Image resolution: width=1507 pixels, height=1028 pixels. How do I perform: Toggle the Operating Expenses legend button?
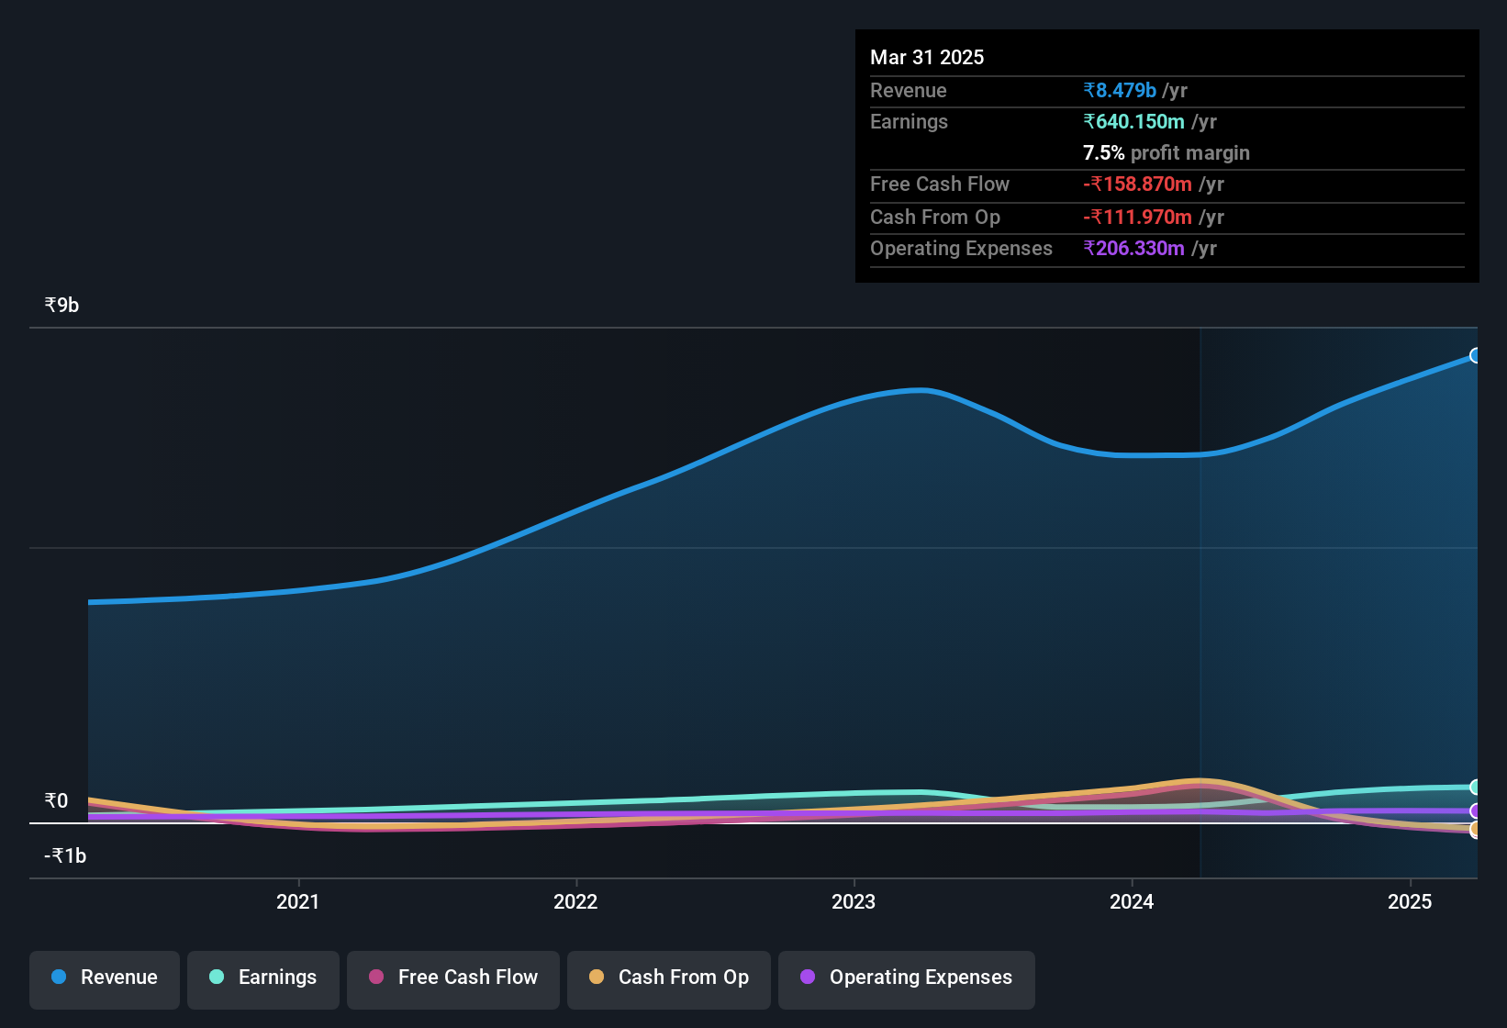[x=907, y=980]
